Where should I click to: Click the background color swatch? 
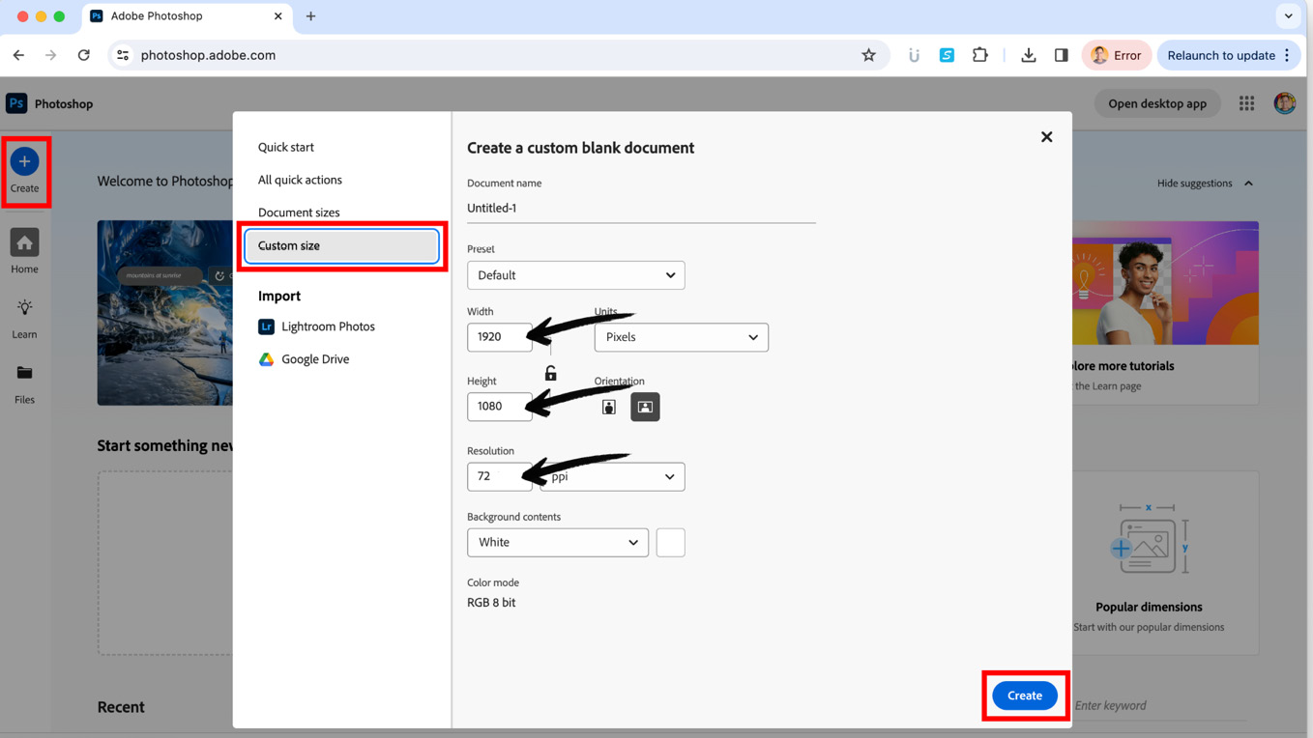pos(671,543)
